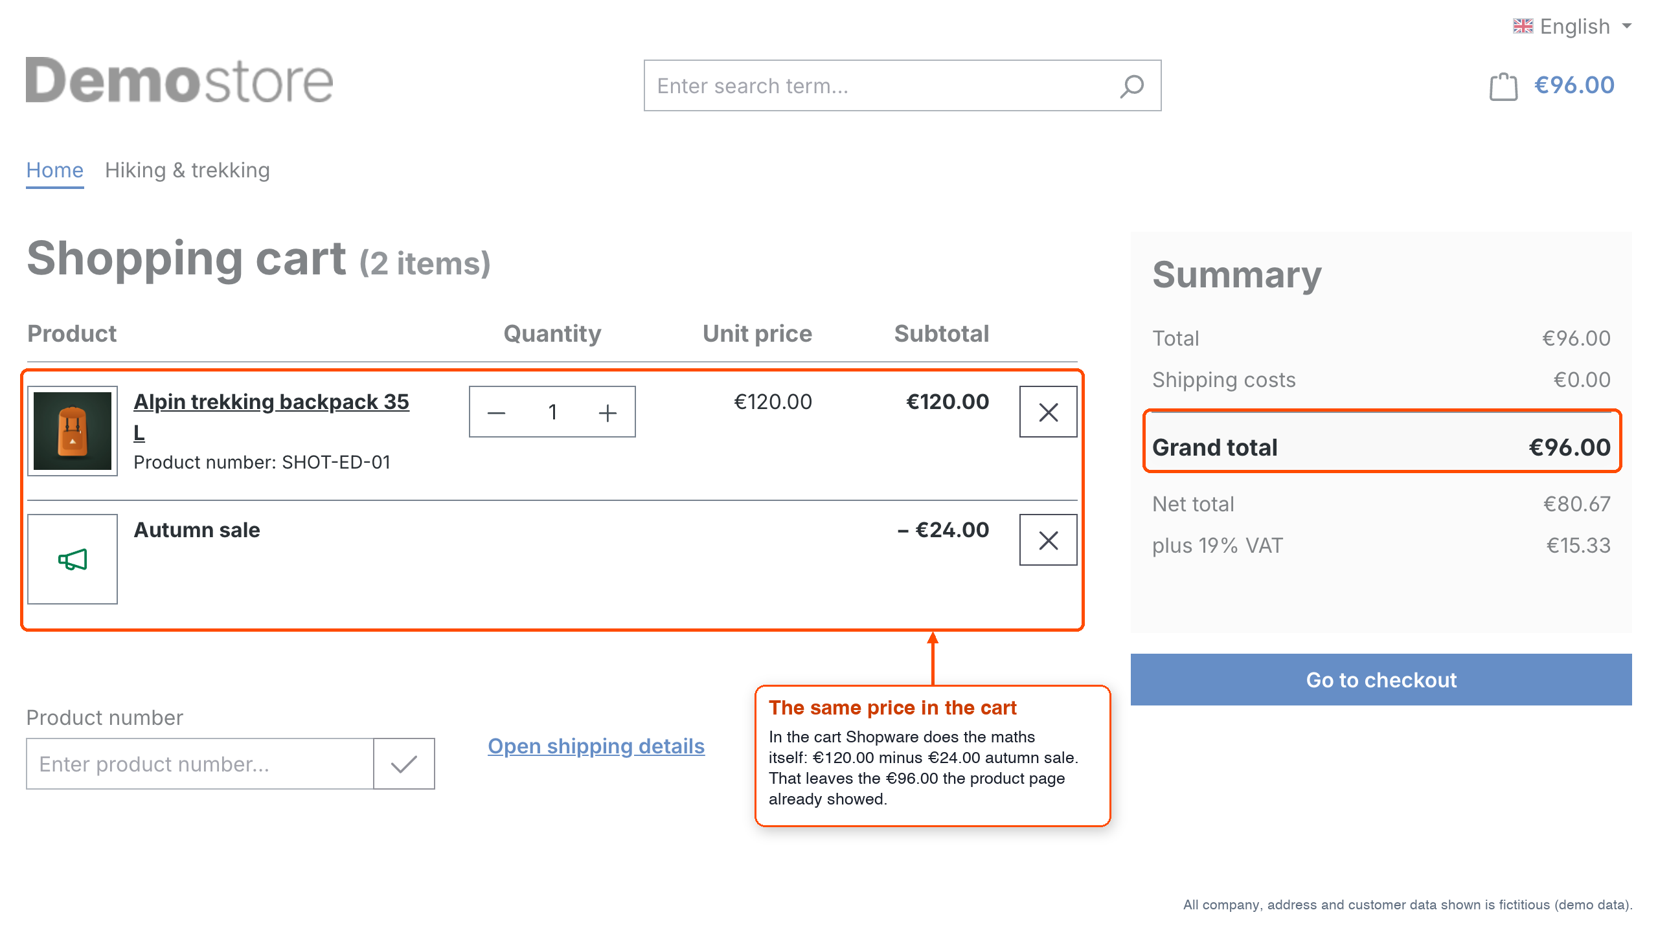Remove the Alpin trekking backpack item
The height and width of the screenshot is (932, 1658).
click(1048, 412)
